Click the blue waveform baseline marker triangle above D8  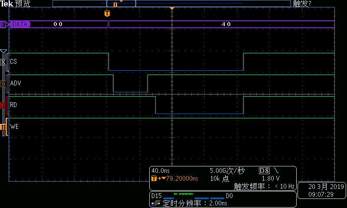click(3, 51)
